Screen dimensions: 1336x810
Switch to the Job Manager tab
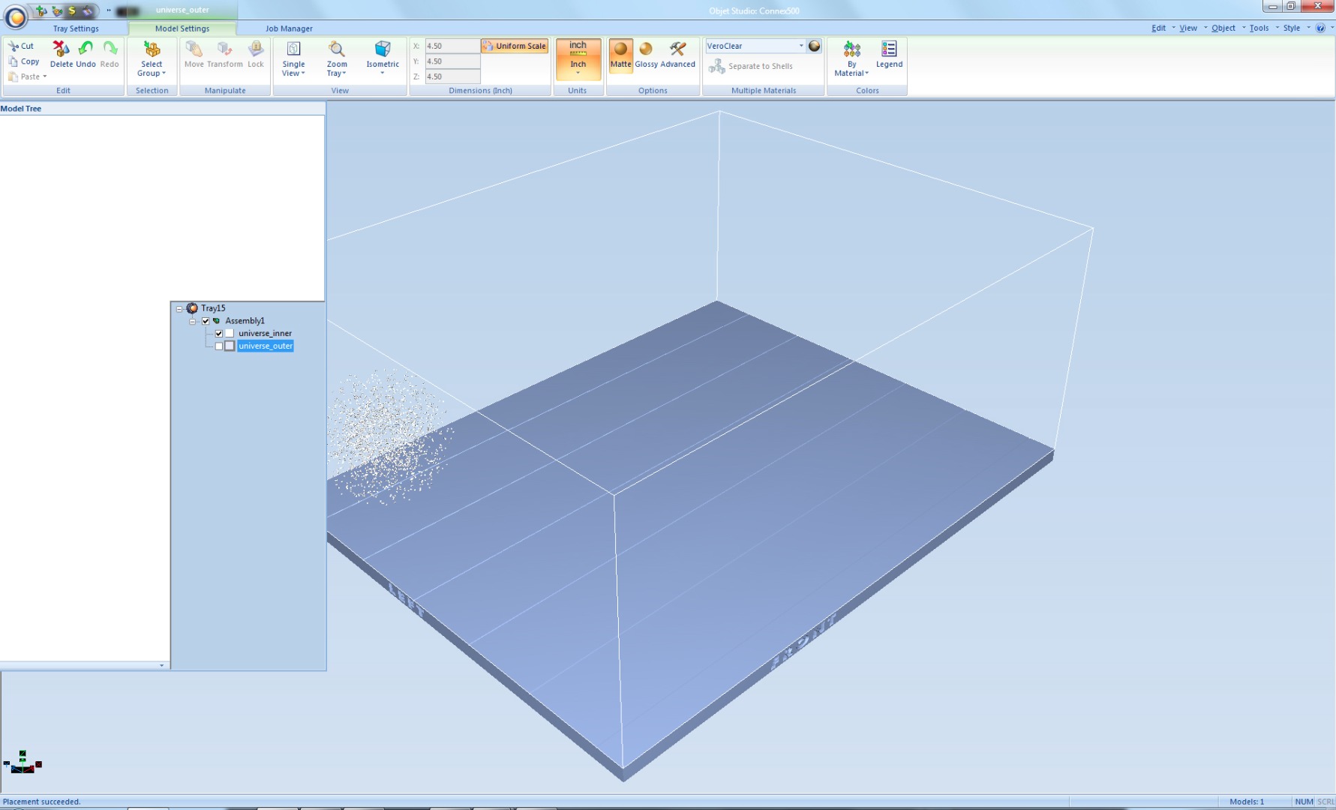pos(289,28)
